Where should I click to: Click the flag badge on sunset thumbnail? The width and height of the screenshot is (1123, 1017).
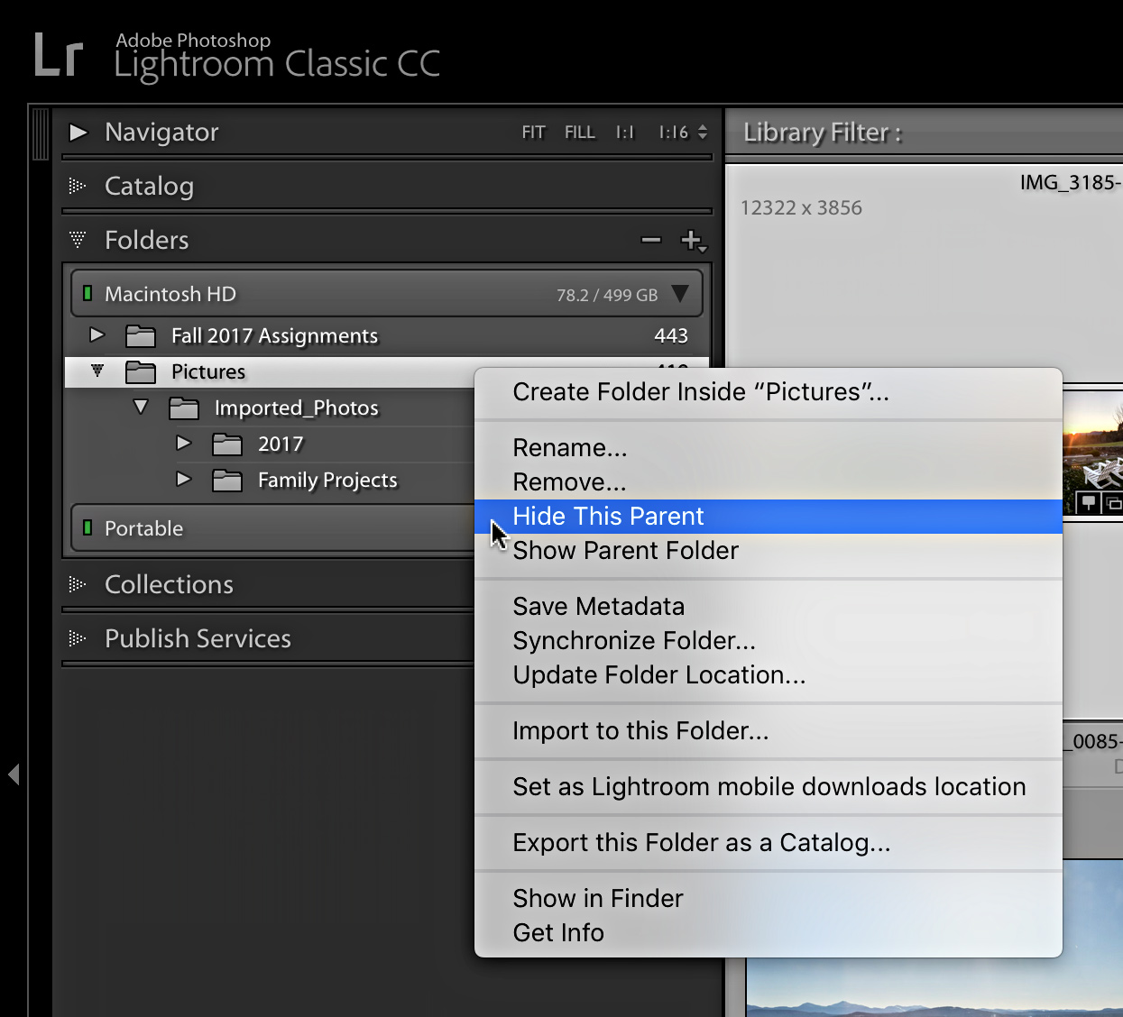coord(1089,502)
